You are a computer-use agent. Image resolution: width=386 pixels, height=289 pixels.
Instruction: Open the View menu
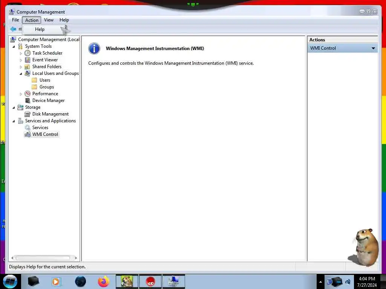point(49,20)
